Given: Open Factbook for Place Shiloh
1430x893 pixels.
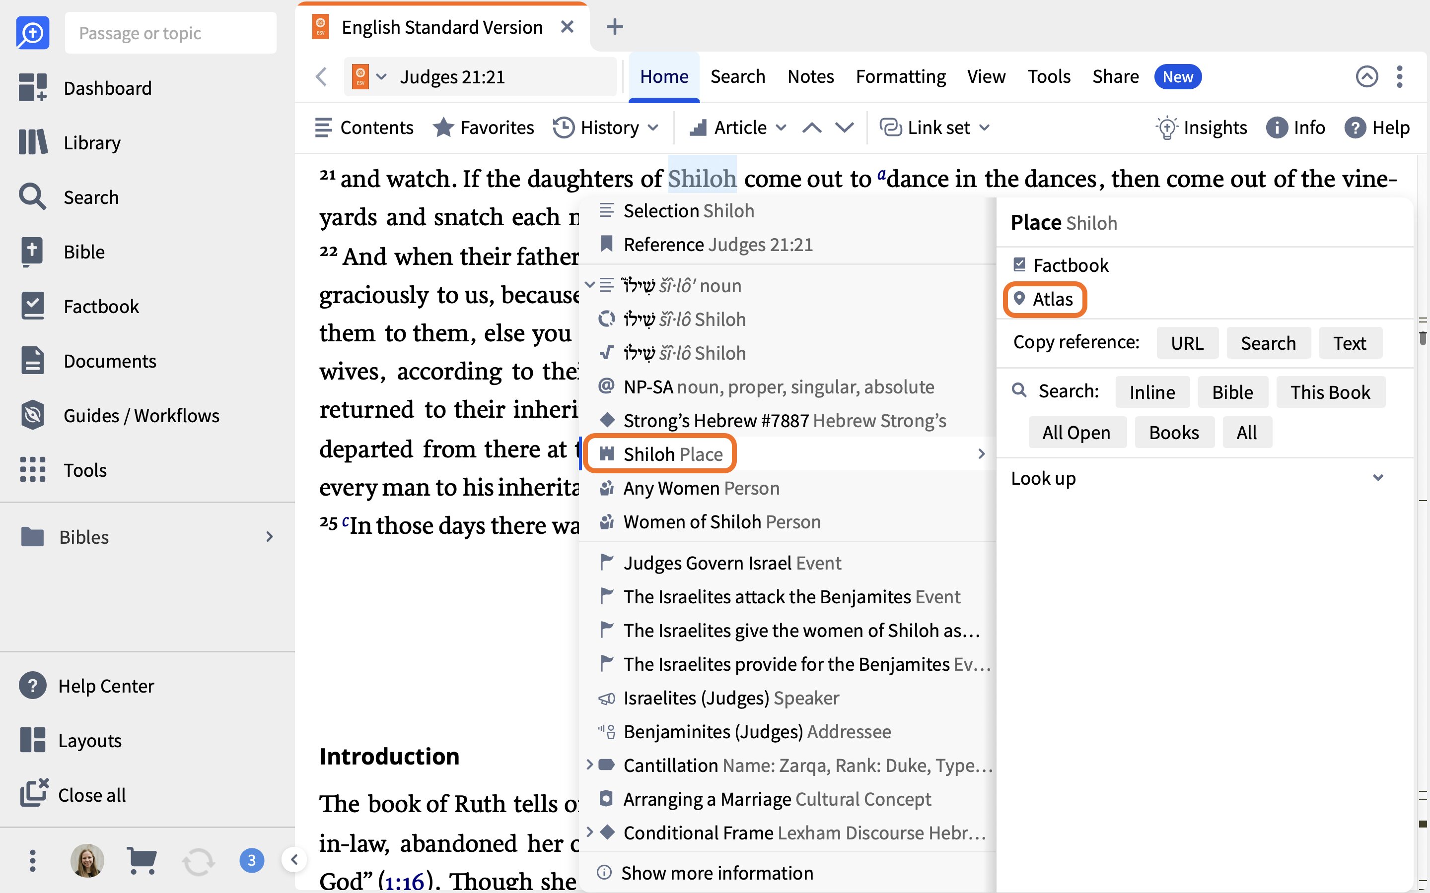Looking at the screenshot, I should tap(1060, 265).
